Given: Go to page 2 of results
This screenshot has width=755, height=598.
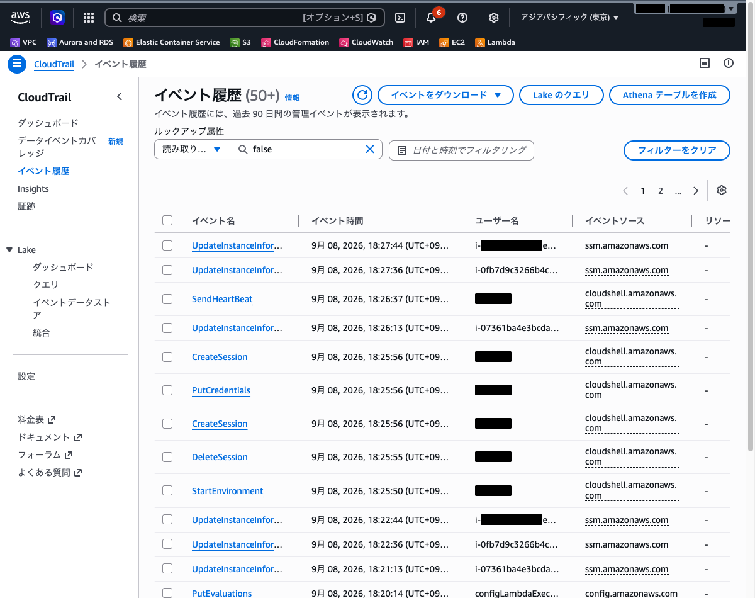Looking at the screenshot, I should [661, 191].
